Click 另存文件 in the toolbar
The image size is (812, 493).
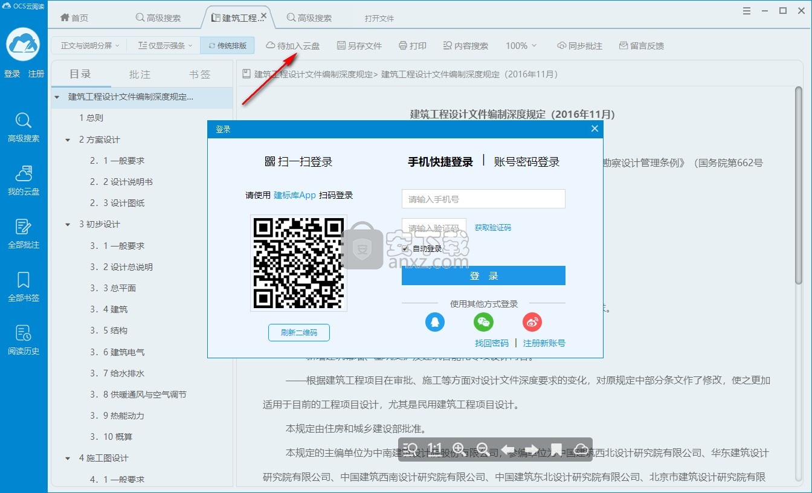359,46
